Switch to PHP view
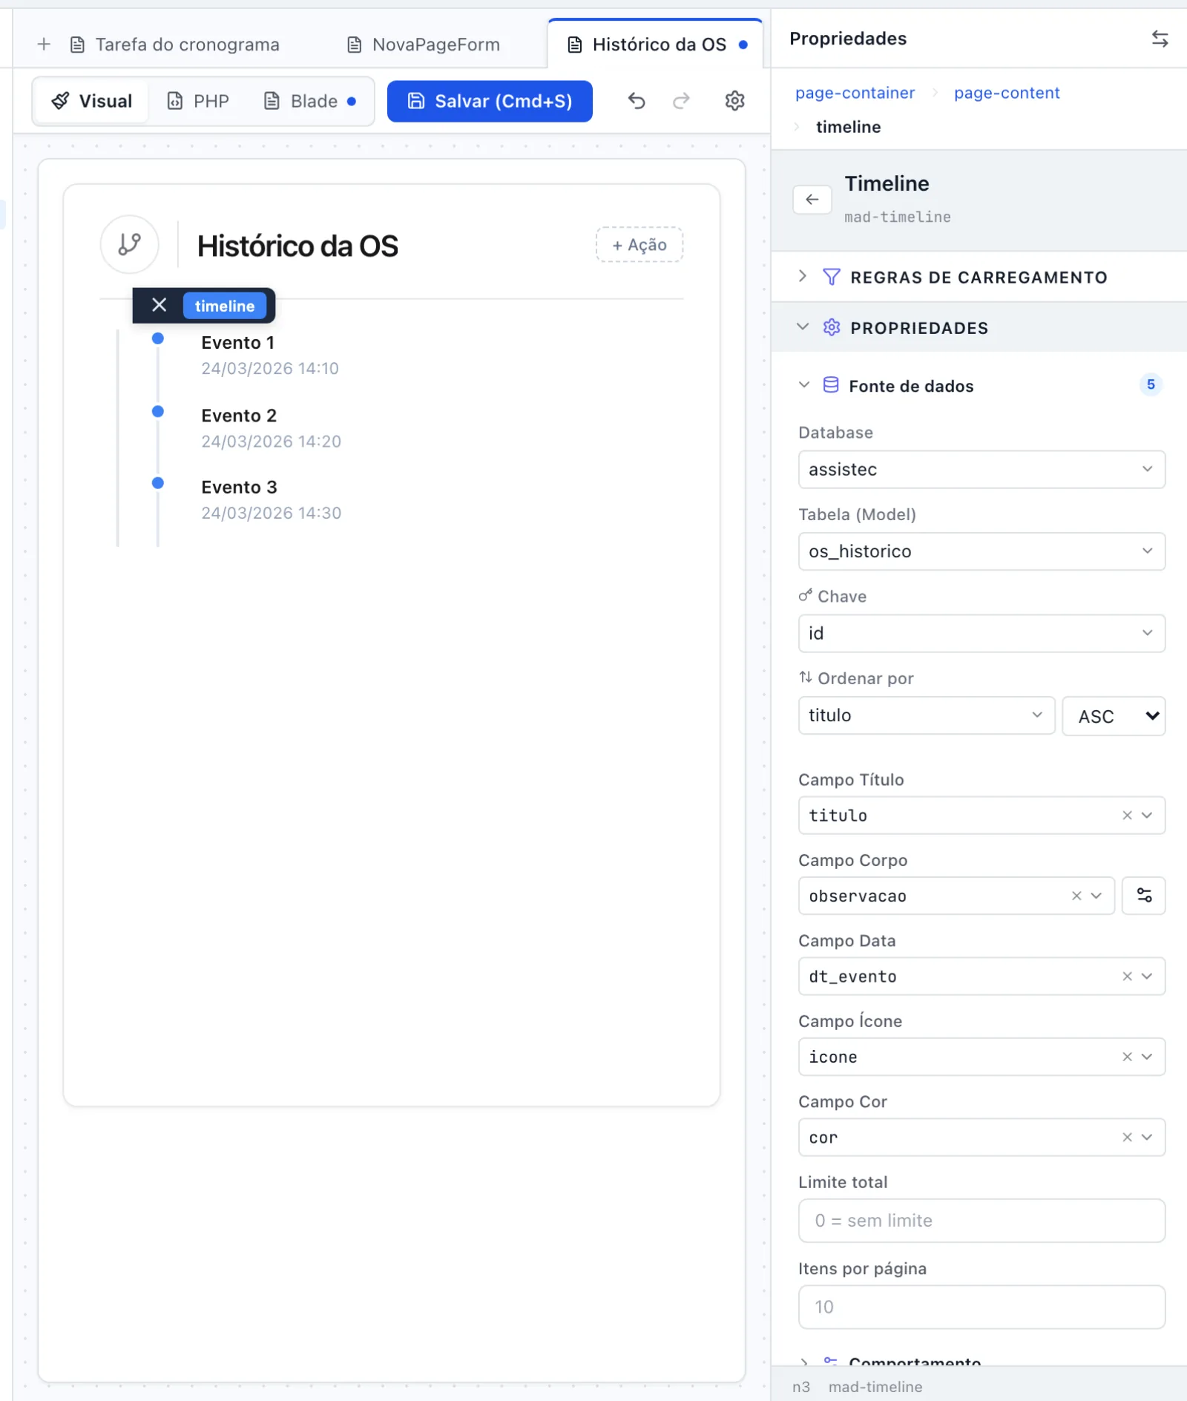 pyautogui.click(x=198, y=101)
